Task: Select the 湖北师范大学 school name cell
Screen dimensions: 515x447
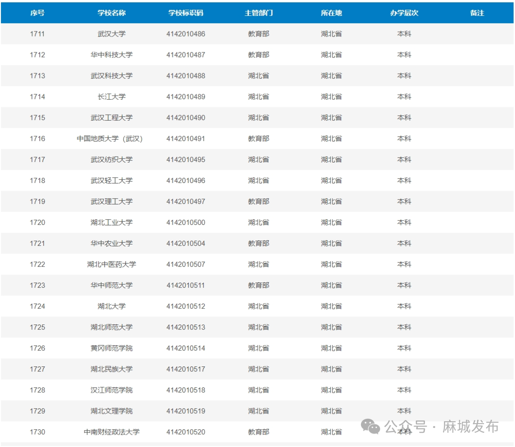Action: pyautogui.click(x=112, y=327)
